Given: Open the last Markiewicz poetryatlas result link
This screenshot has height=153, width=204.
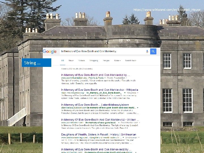Looking at the screenshot, I should tap(96, 150).
